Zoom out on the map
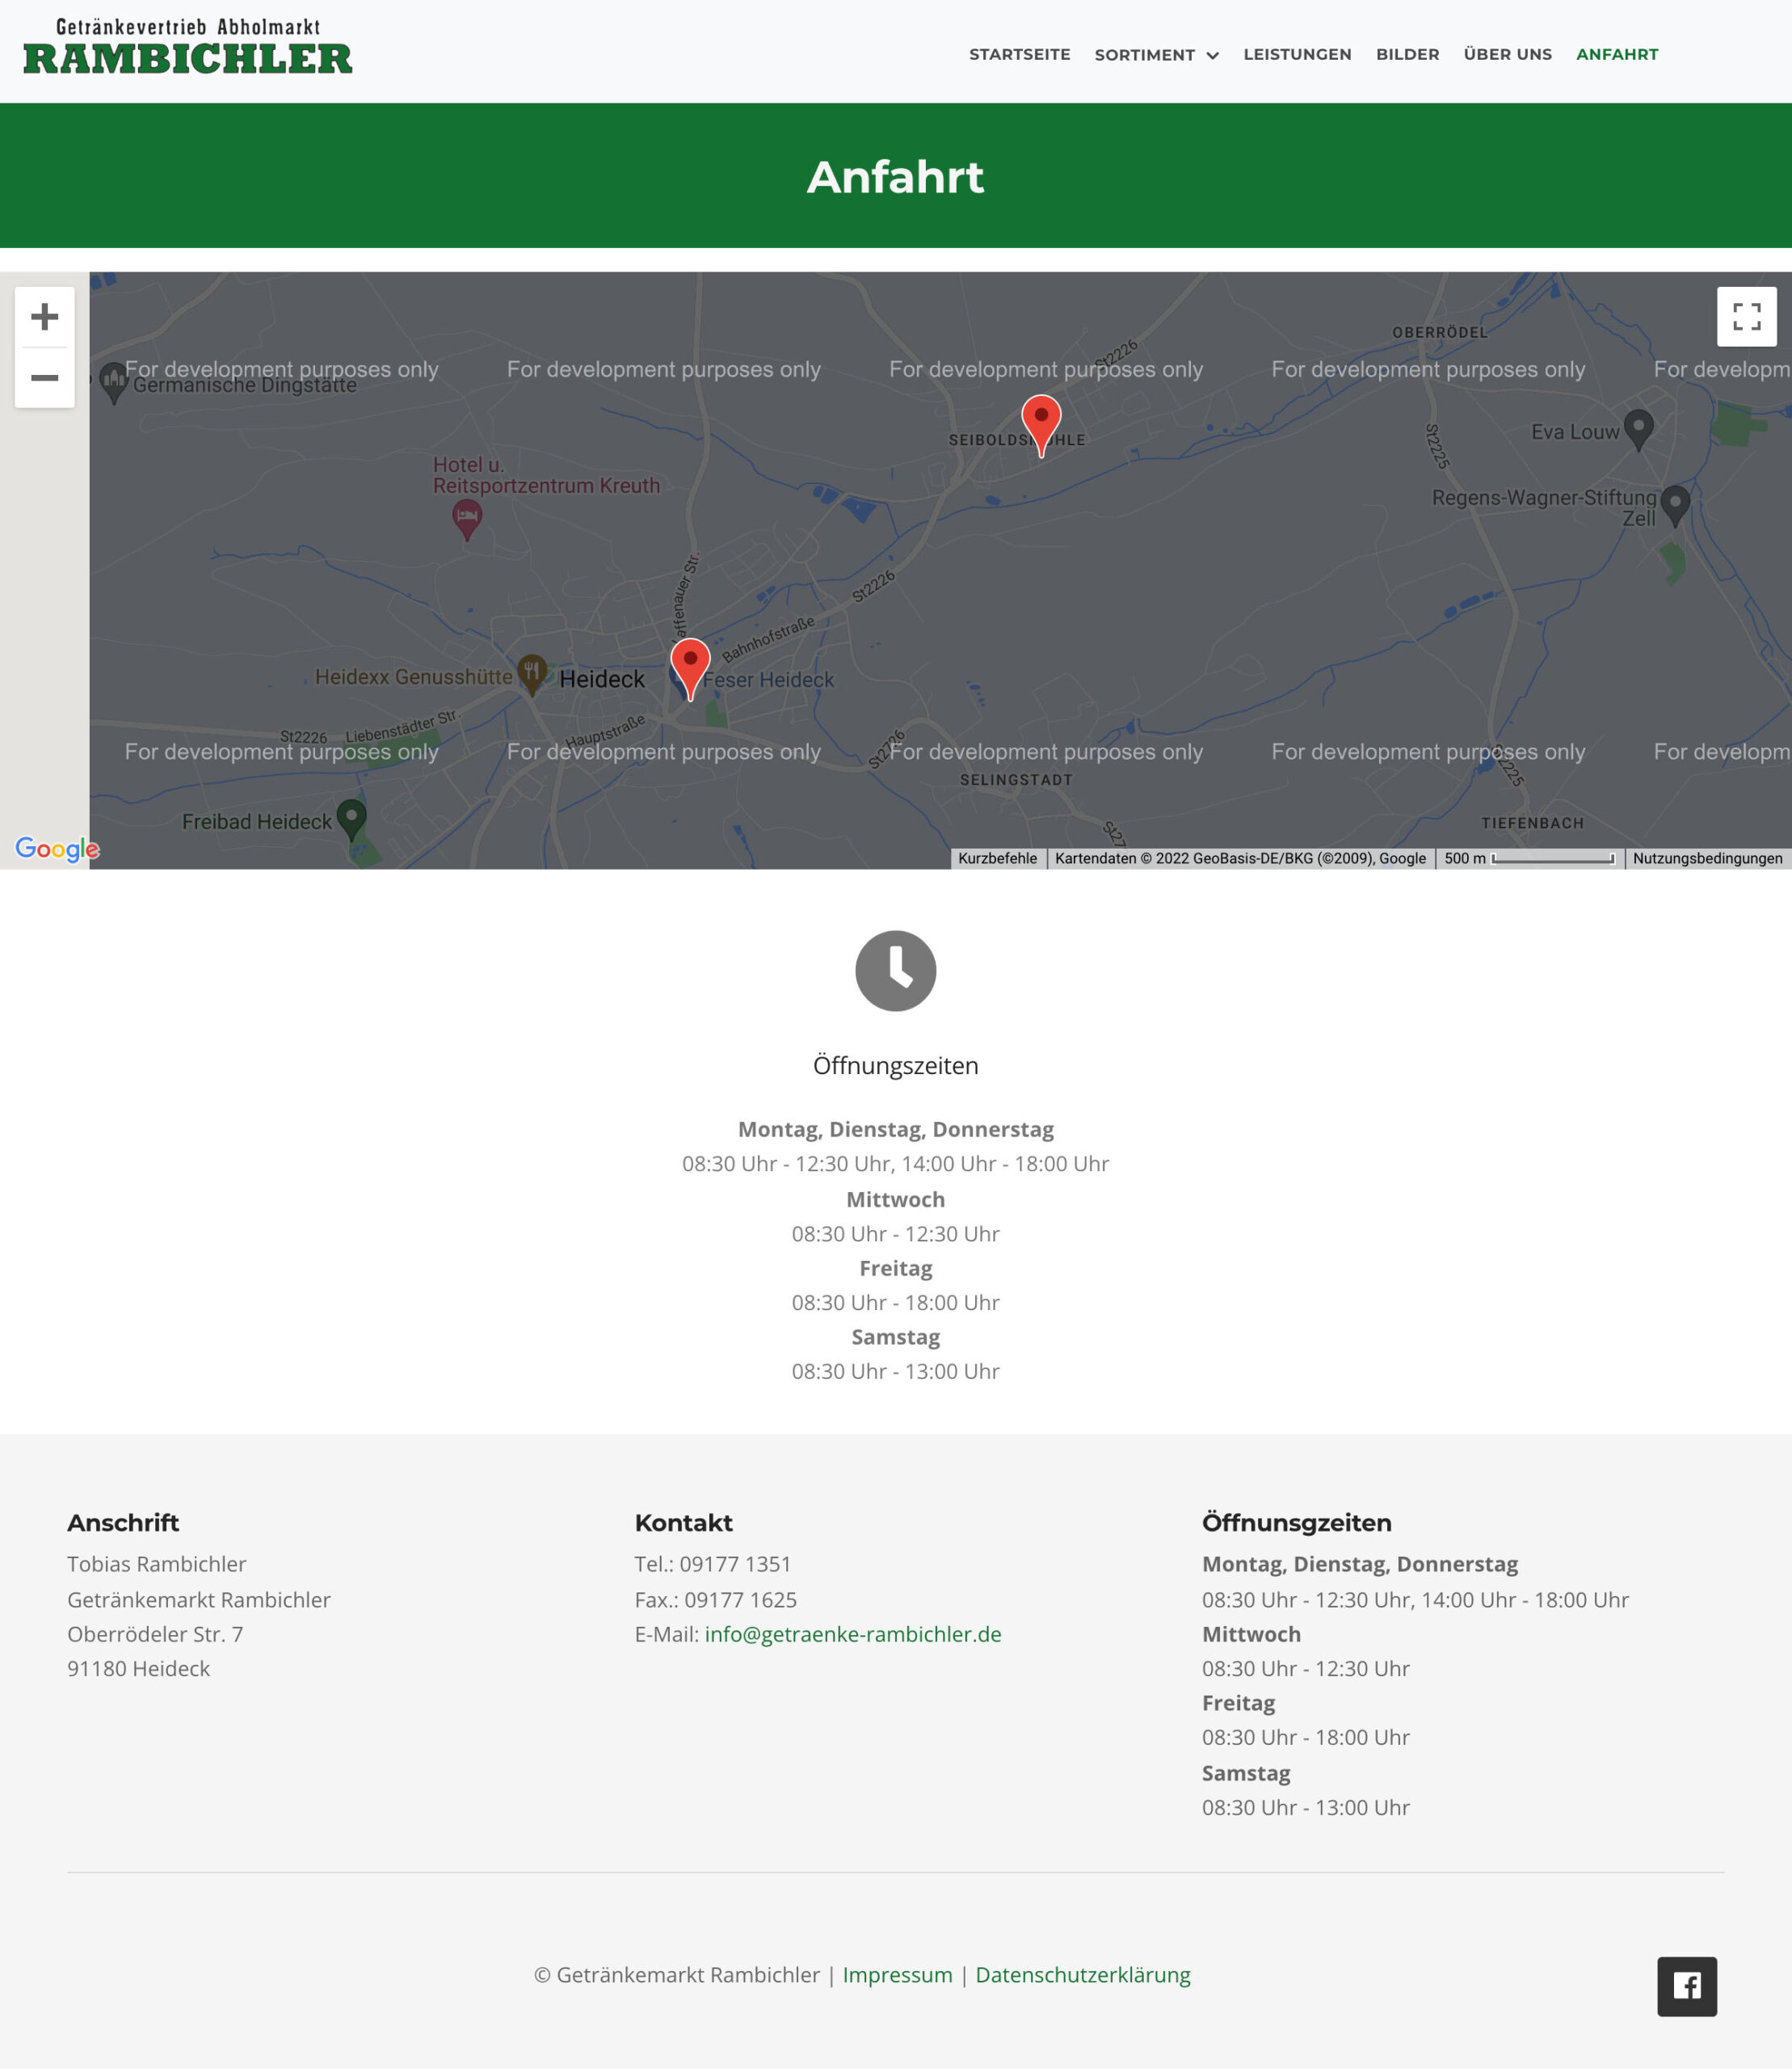This screenshot has width=1792, height=2069. tap(44, 378)
